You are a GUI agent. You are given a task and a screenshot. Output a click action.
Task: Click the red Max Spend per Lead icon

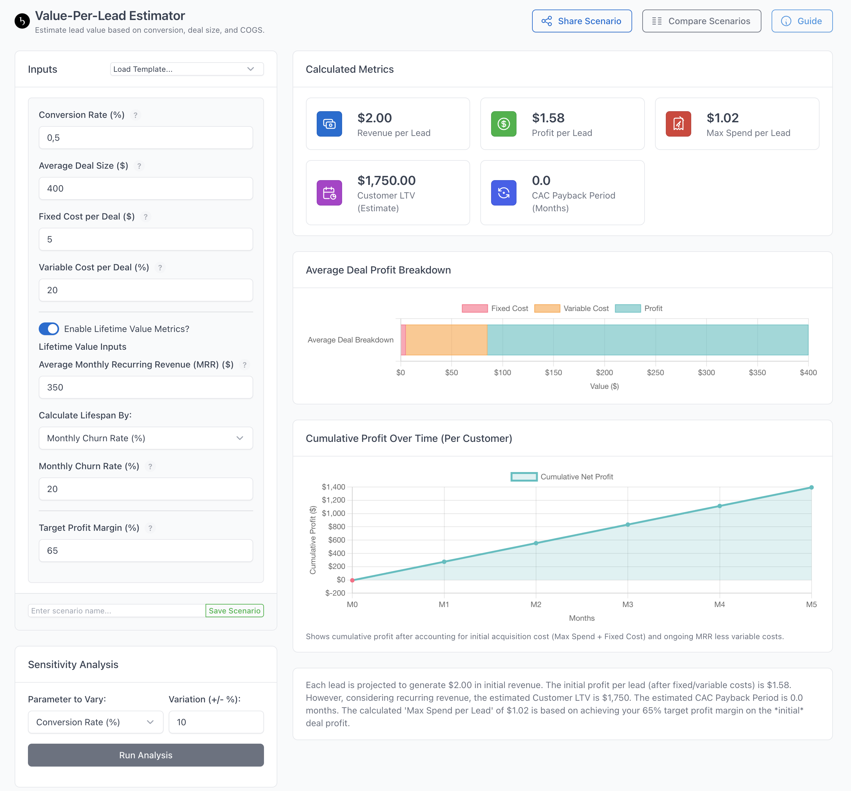pyautogui.click(x=678, y=124)
